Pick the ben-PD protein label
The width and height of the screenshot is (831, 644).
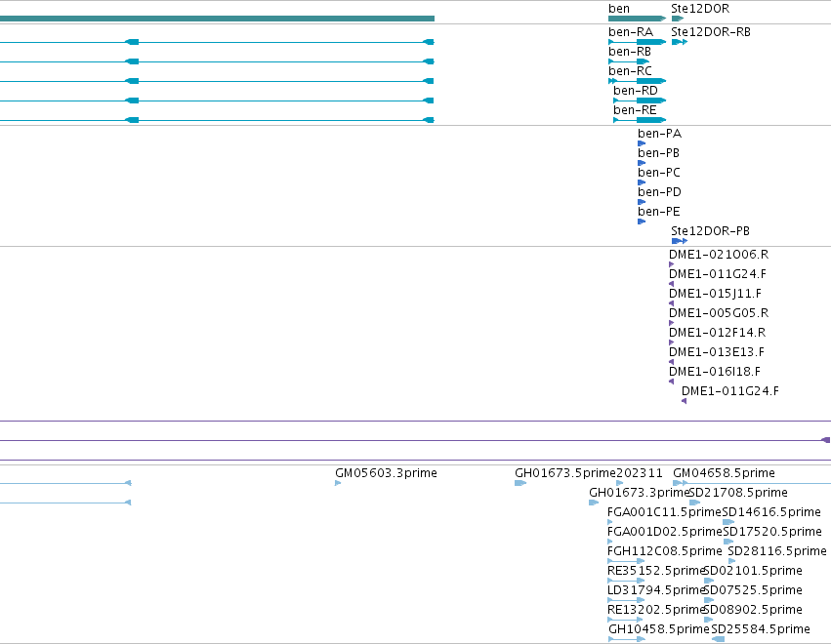pos(659,192)
